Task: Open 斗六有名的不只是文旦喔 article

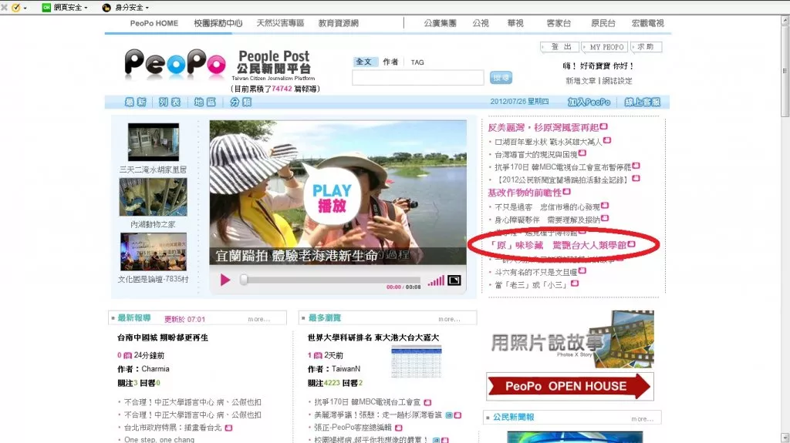Action: pyautogui.click(x=536, y=272)
